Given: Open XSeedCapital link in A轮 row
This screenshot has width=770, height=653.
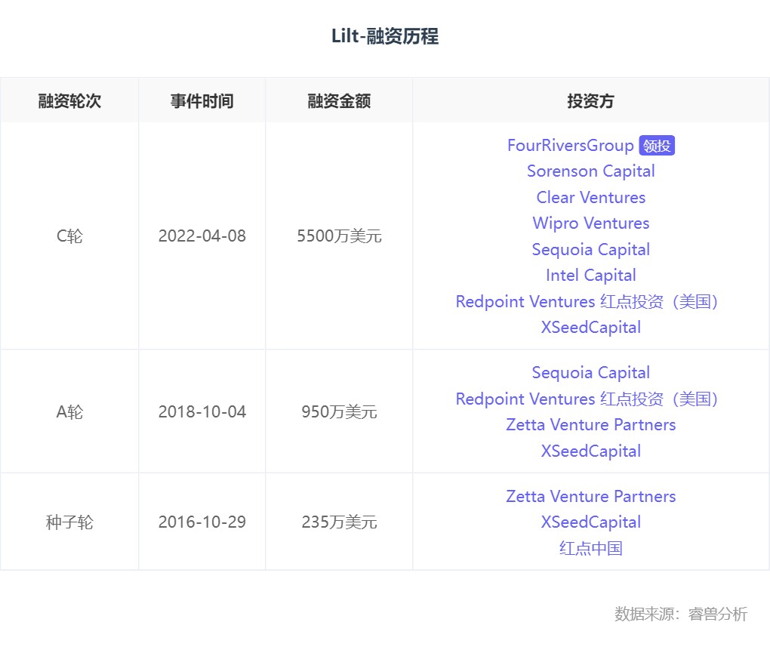Looking at the screenshot, I should 591,451.
